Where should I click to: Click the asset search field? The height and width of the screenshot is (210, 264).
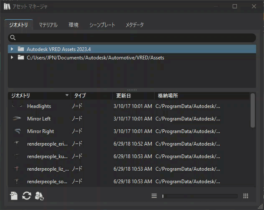click(132, 38)
